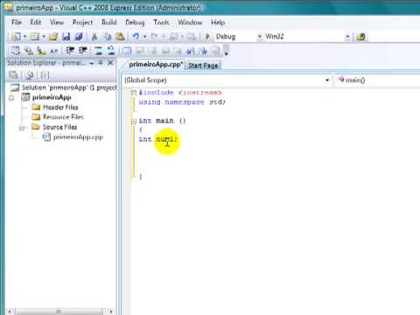
Task: Click the icon right of the Win32 dropdown
Action: (360, 37)
